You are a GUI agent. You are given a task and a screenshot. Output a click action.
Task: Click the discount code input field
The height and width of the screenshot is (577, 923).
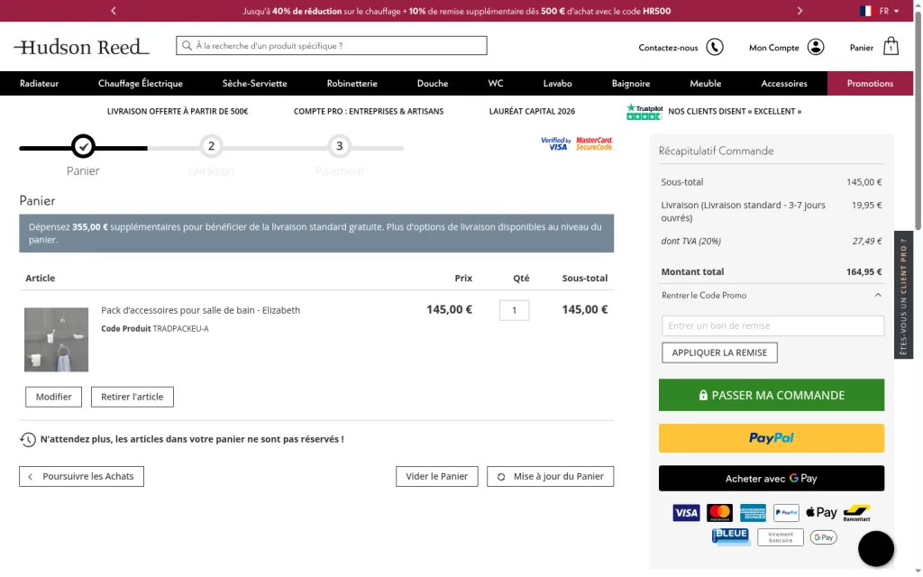click(x=772, y=325)
